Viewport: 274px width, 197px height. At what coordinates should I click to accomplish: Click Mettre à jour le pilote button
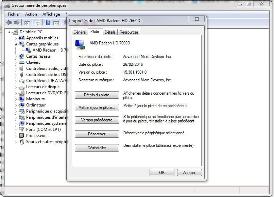(x=97, y=107)
